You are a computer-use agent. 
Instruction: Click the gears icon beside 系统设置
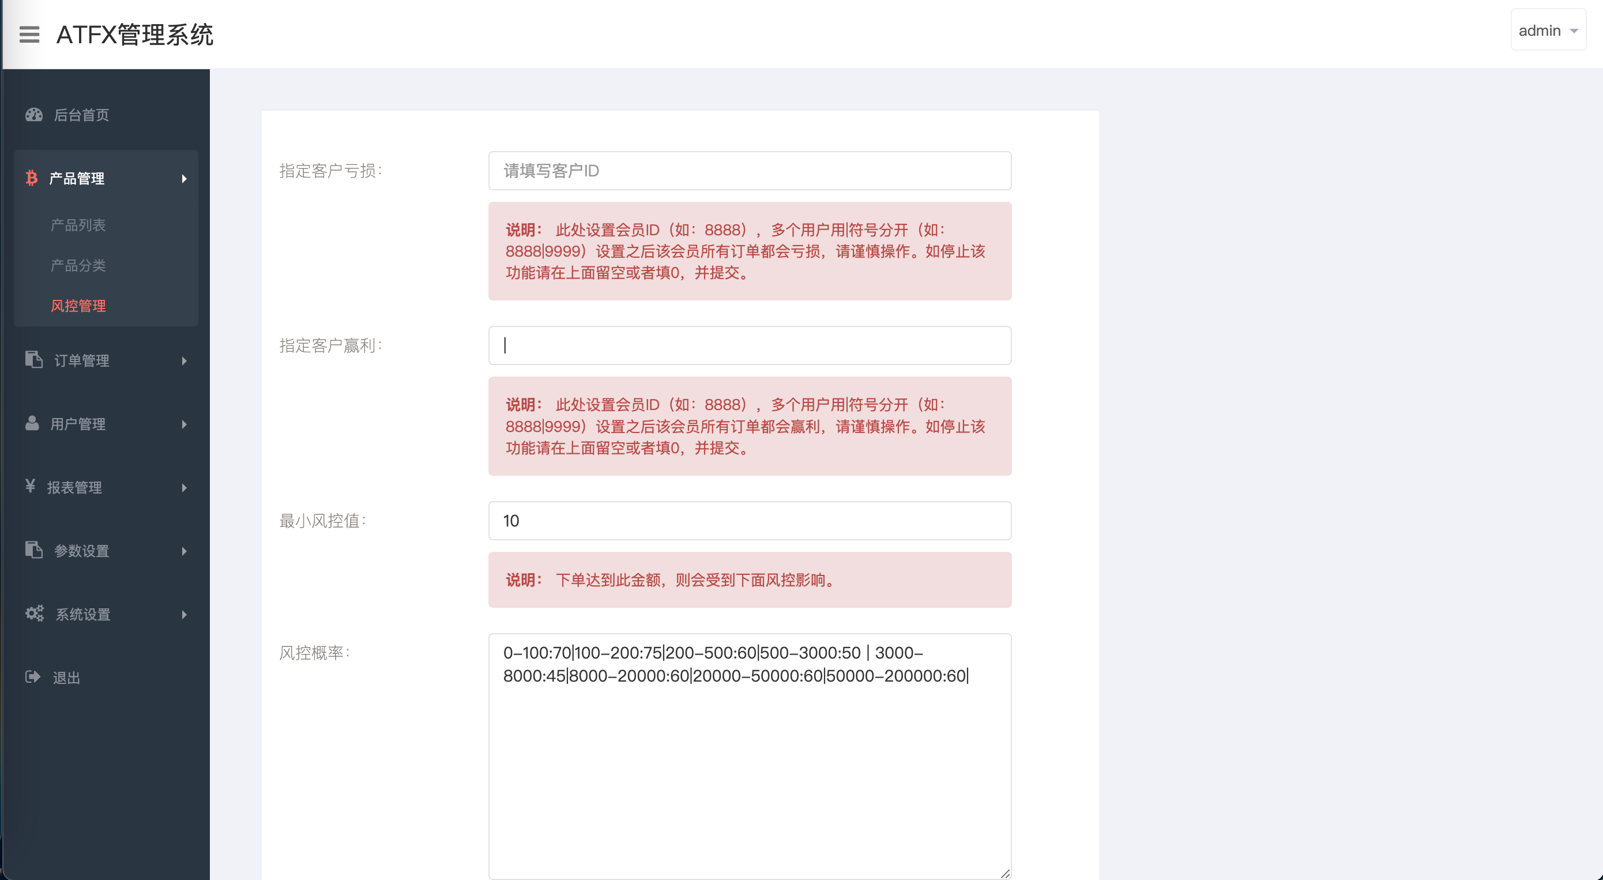click(34, 614)
